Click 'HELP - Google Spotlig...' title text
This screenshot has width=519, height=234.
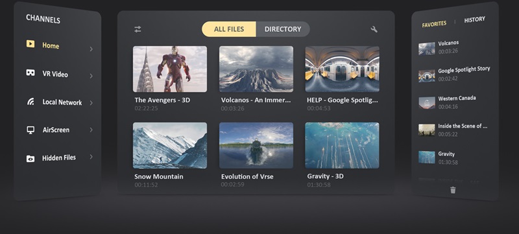343,100
